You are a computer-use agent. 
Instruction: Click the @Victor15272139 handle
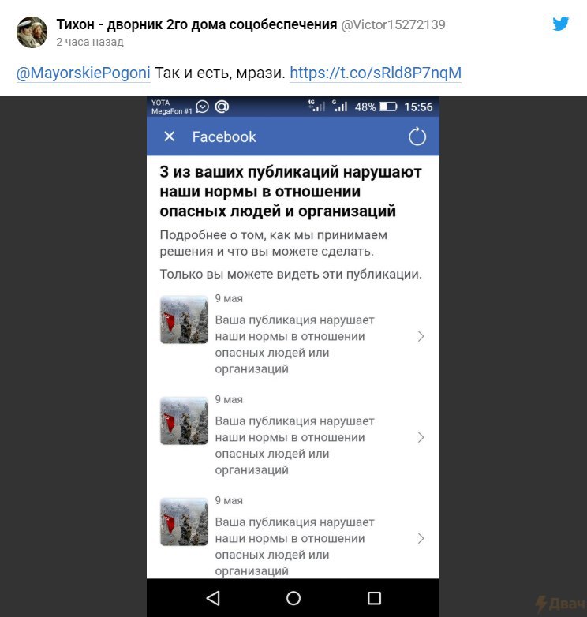point(393,24)
